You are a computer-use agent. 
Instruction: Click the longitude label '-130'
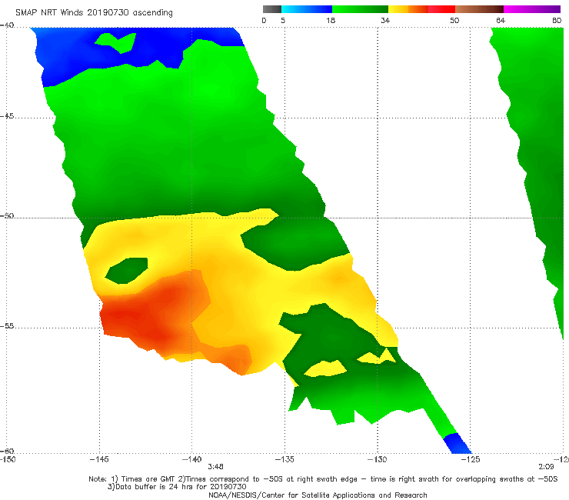tap(378, 460)
